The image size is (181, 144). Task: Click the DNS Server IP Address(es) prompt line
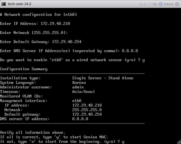69,51
